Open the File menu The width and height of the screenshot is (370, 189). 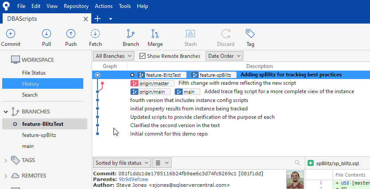21,6
